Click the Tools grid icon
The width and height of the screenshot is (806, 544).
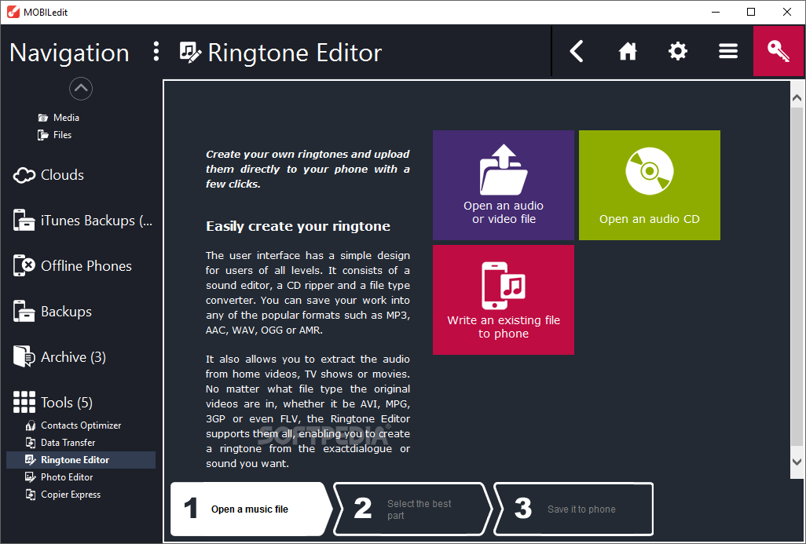point(24,402)
